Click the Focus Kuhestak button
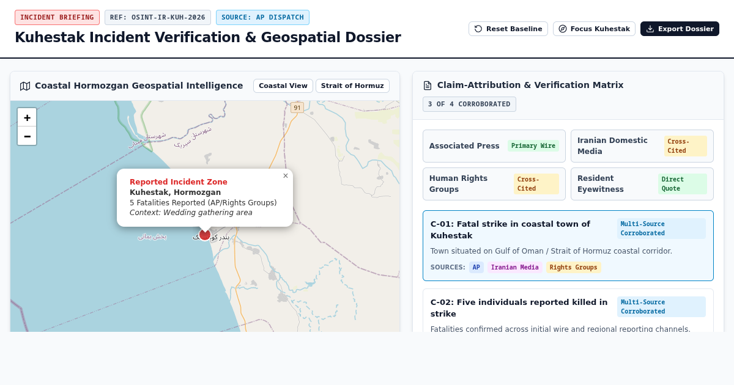 coord(595,29)
